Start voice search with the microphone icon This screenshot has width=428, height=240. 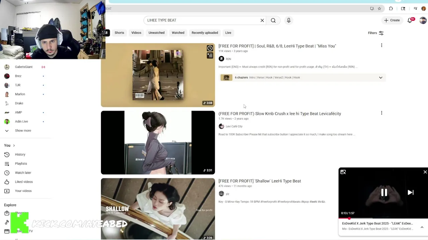tap(289, 20)
